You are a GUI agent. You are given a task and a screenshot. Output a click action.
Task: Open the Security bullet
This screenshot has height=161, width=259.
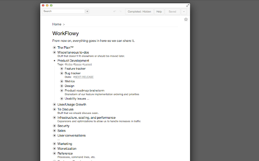(x=54, y=126)
